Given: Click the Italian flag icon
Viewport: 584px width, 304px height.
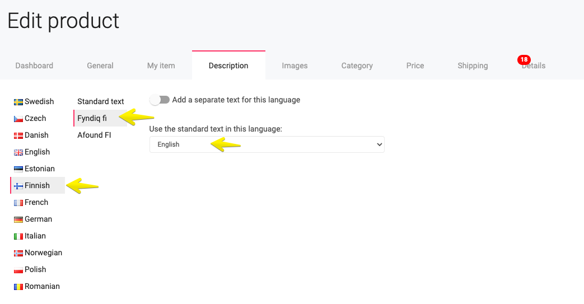Looking at the screenshot, I should [x=18, y=236].
